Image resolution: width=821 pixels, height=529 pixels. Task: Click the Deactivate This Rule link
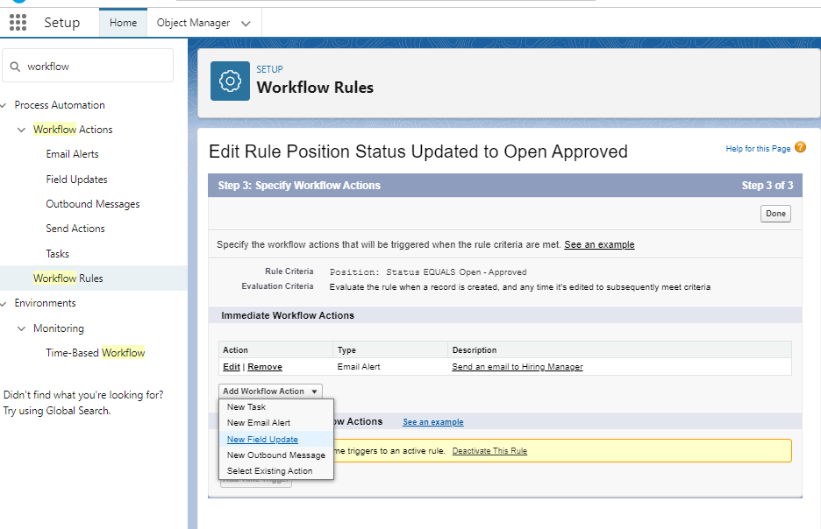pyautogui.click(x=489, y=450)
